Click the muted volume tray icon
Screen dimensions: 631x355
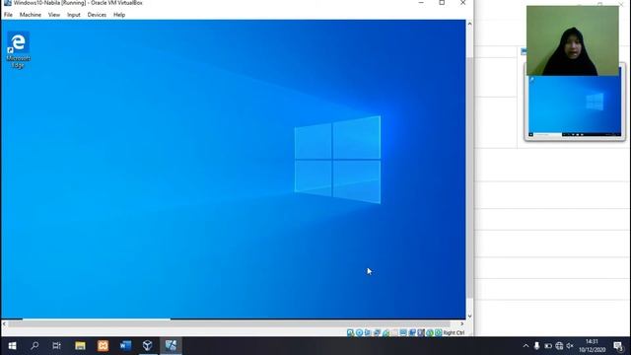570,346
